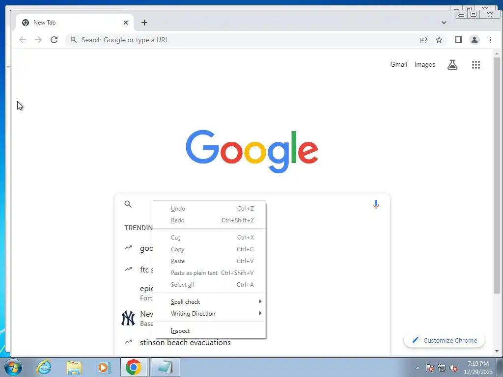Screen dimensions: 503x377
Task: Open Images link
Action: pyautogui.click(x=425, y=64)
